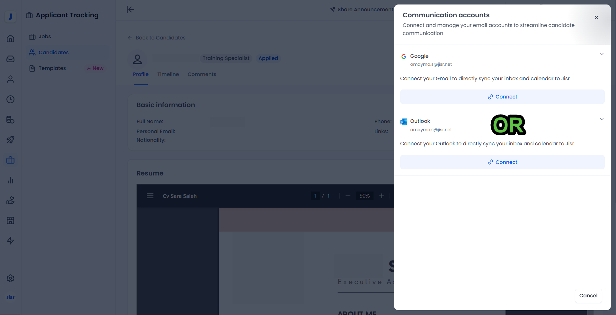Zoom out the resume preview
Image resolution: width=616 pixels, height=315 pixels.
tap(348, 196)
